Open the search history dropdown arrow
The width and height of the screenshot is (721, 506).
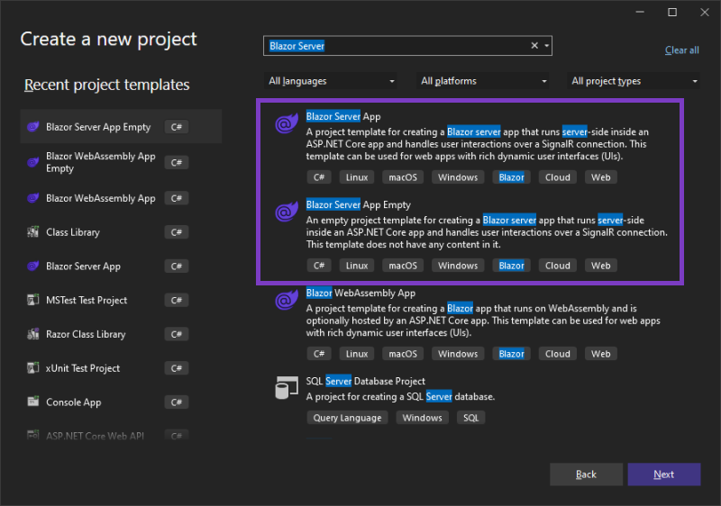pos(547,45)
